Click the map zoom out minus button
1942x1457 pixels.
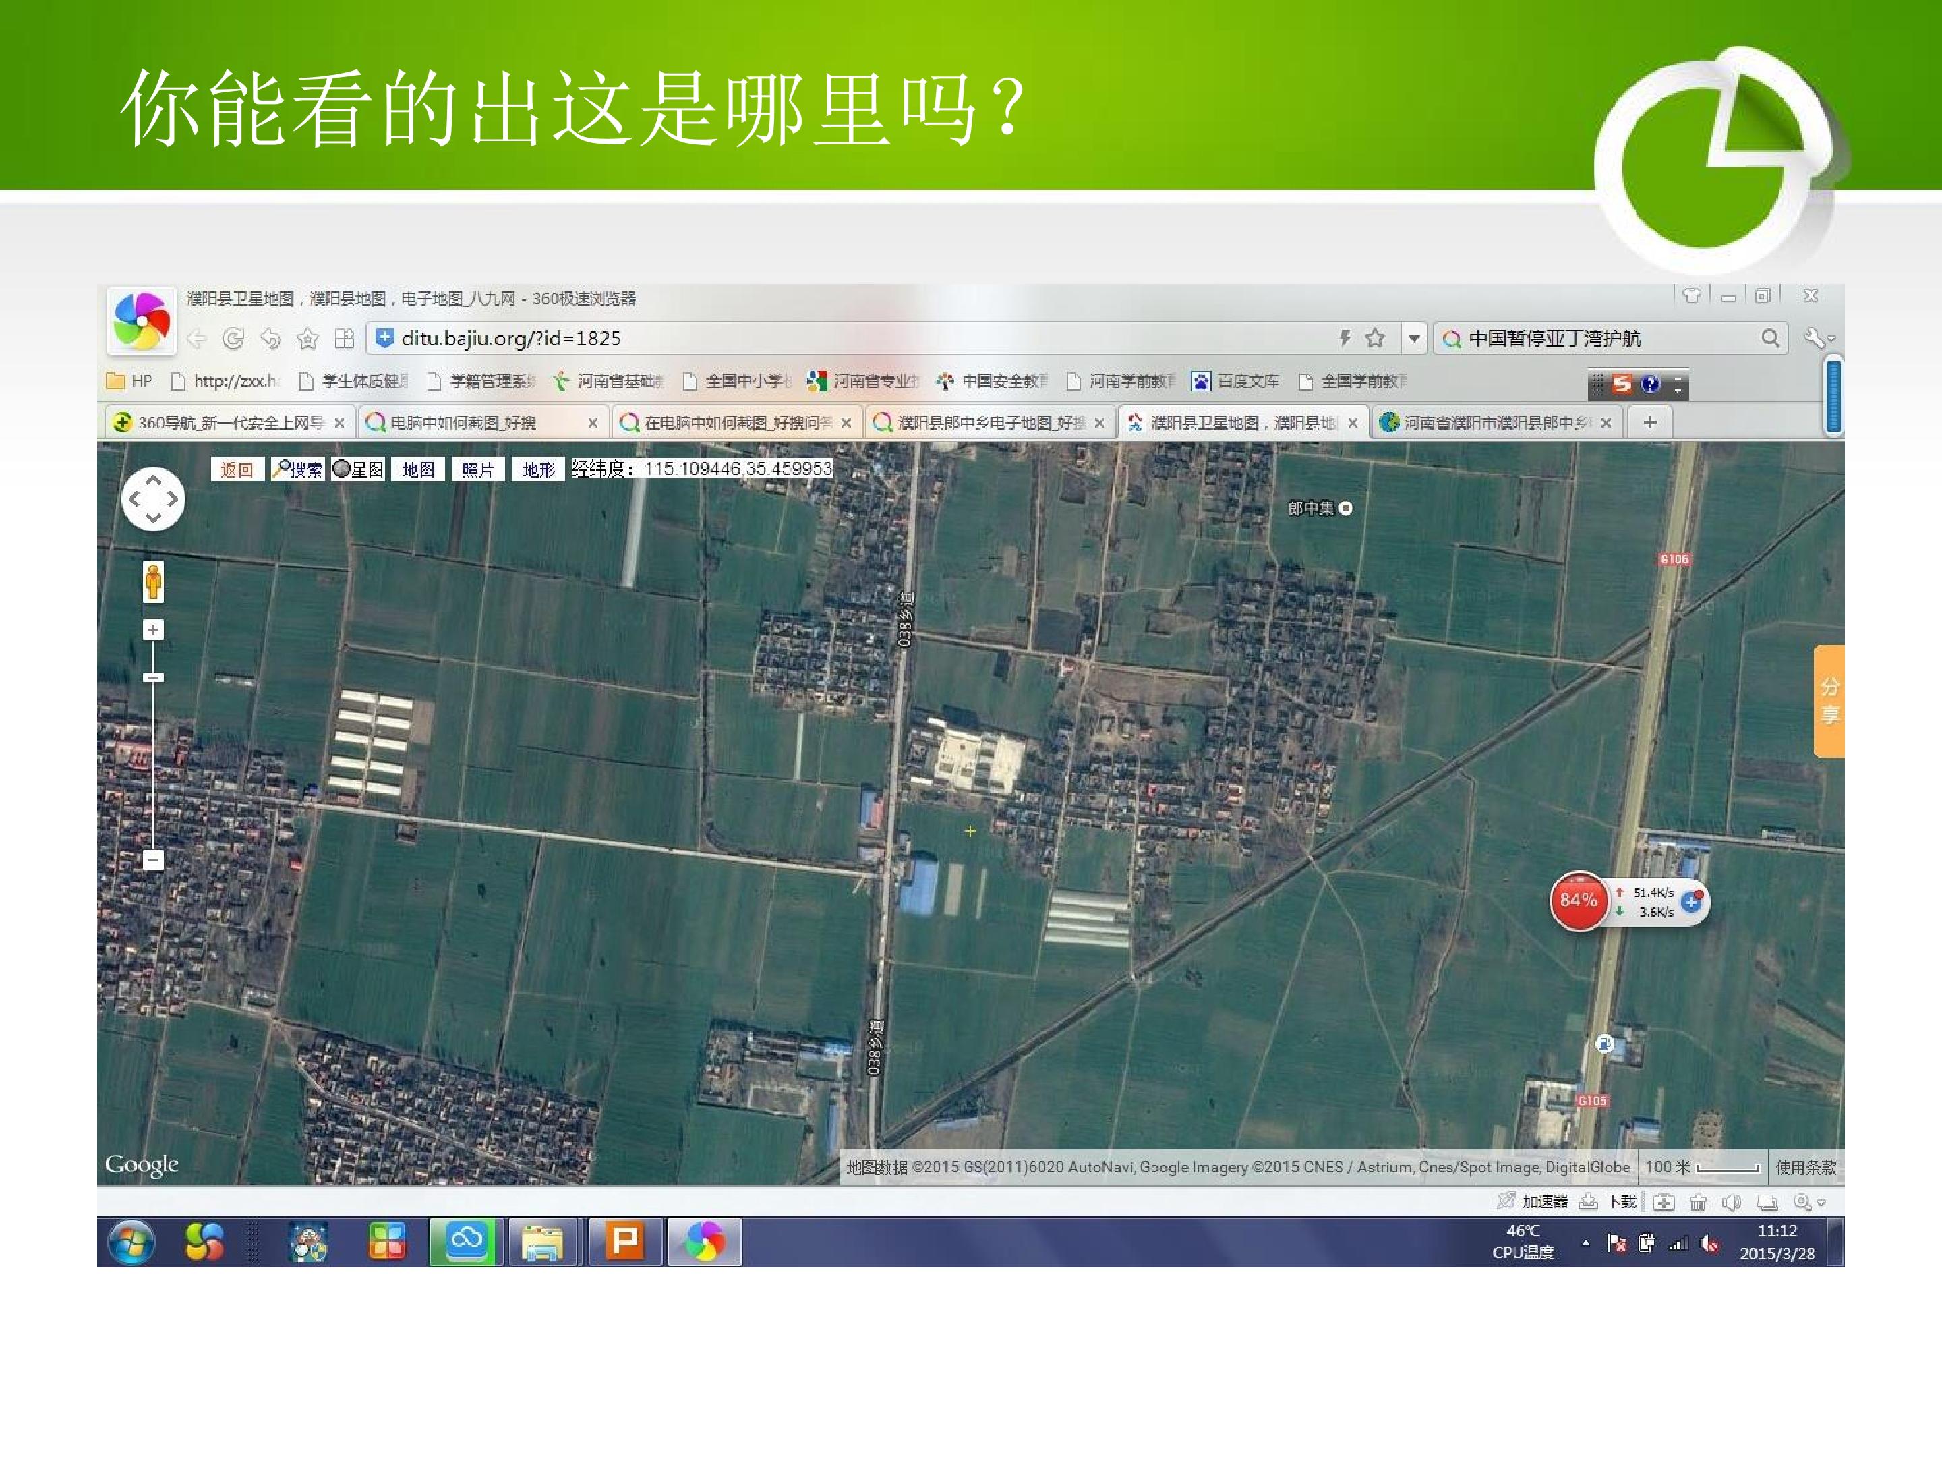point(154,860)
